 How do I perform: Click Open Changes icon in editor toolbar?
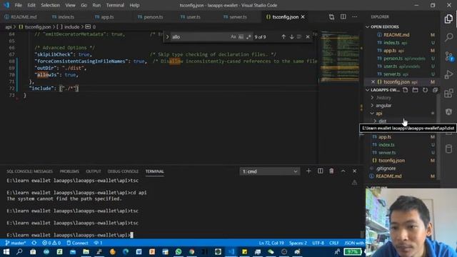(331, 17)
